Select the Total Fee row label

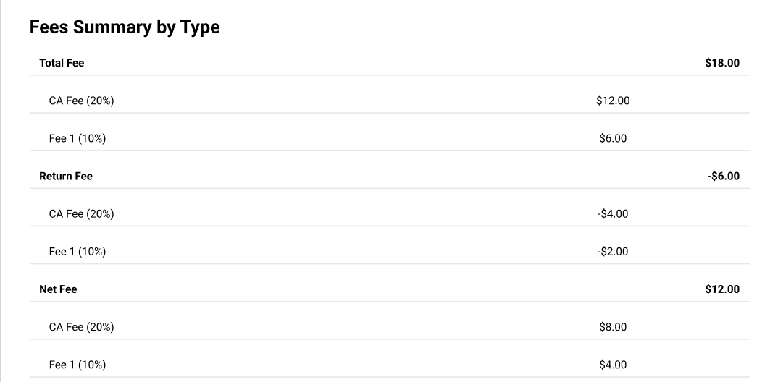(x=62, y=63)
